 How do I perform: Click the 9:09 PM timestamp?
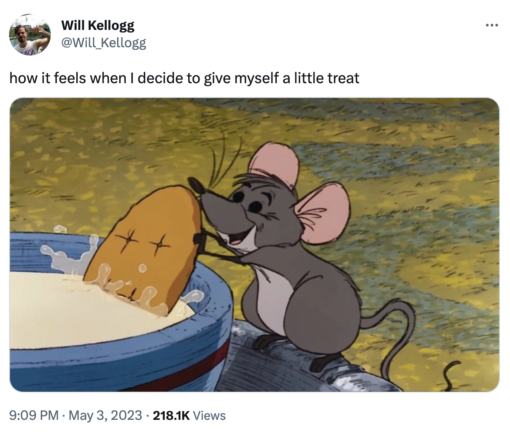pos(34,415)
